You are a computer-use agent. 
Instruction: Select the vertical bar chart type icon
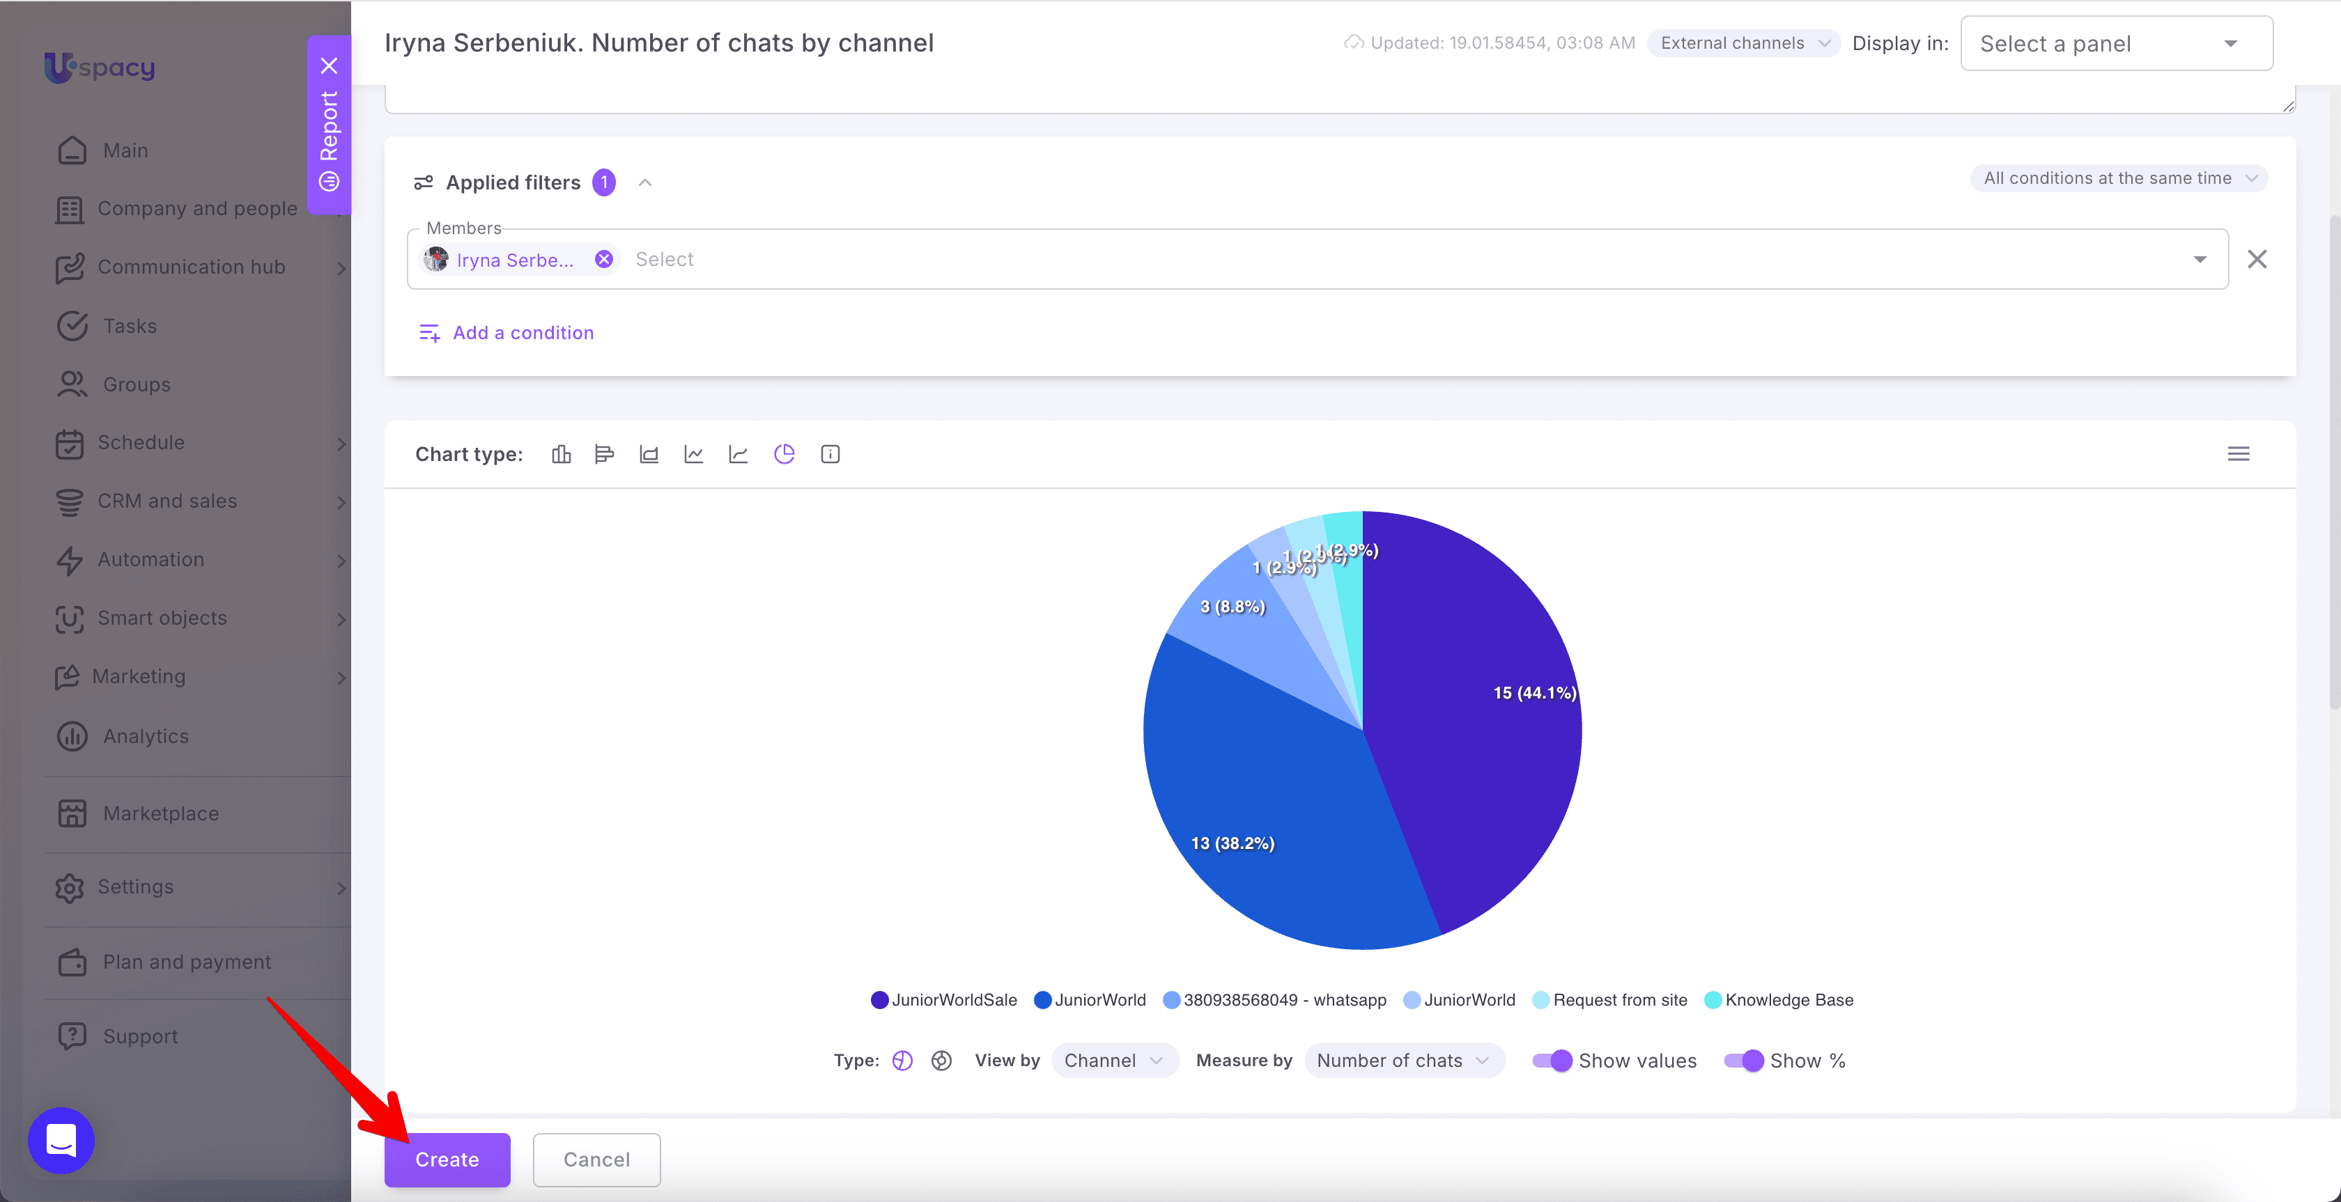point(561,454)
